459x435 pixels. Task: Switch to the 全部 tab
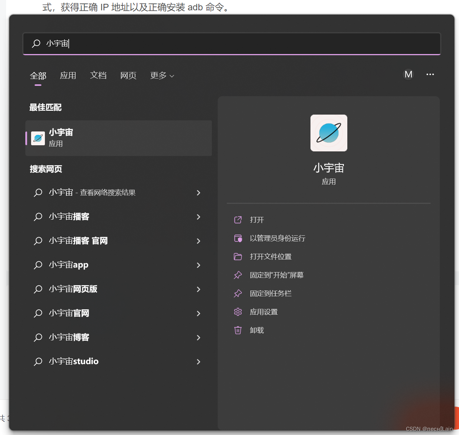click(38, 76)
